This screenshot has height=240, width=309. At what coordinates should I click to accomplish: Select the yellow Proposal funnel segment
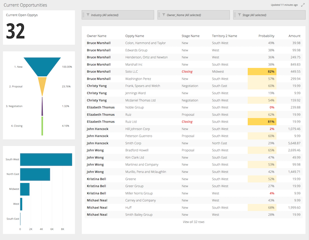coord(42,86)
